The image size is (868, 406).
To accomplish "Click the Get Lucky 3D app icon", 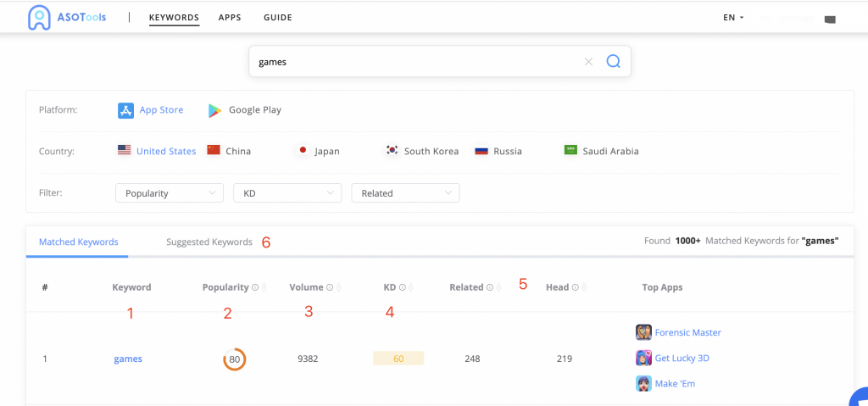I will coord(643,358).
